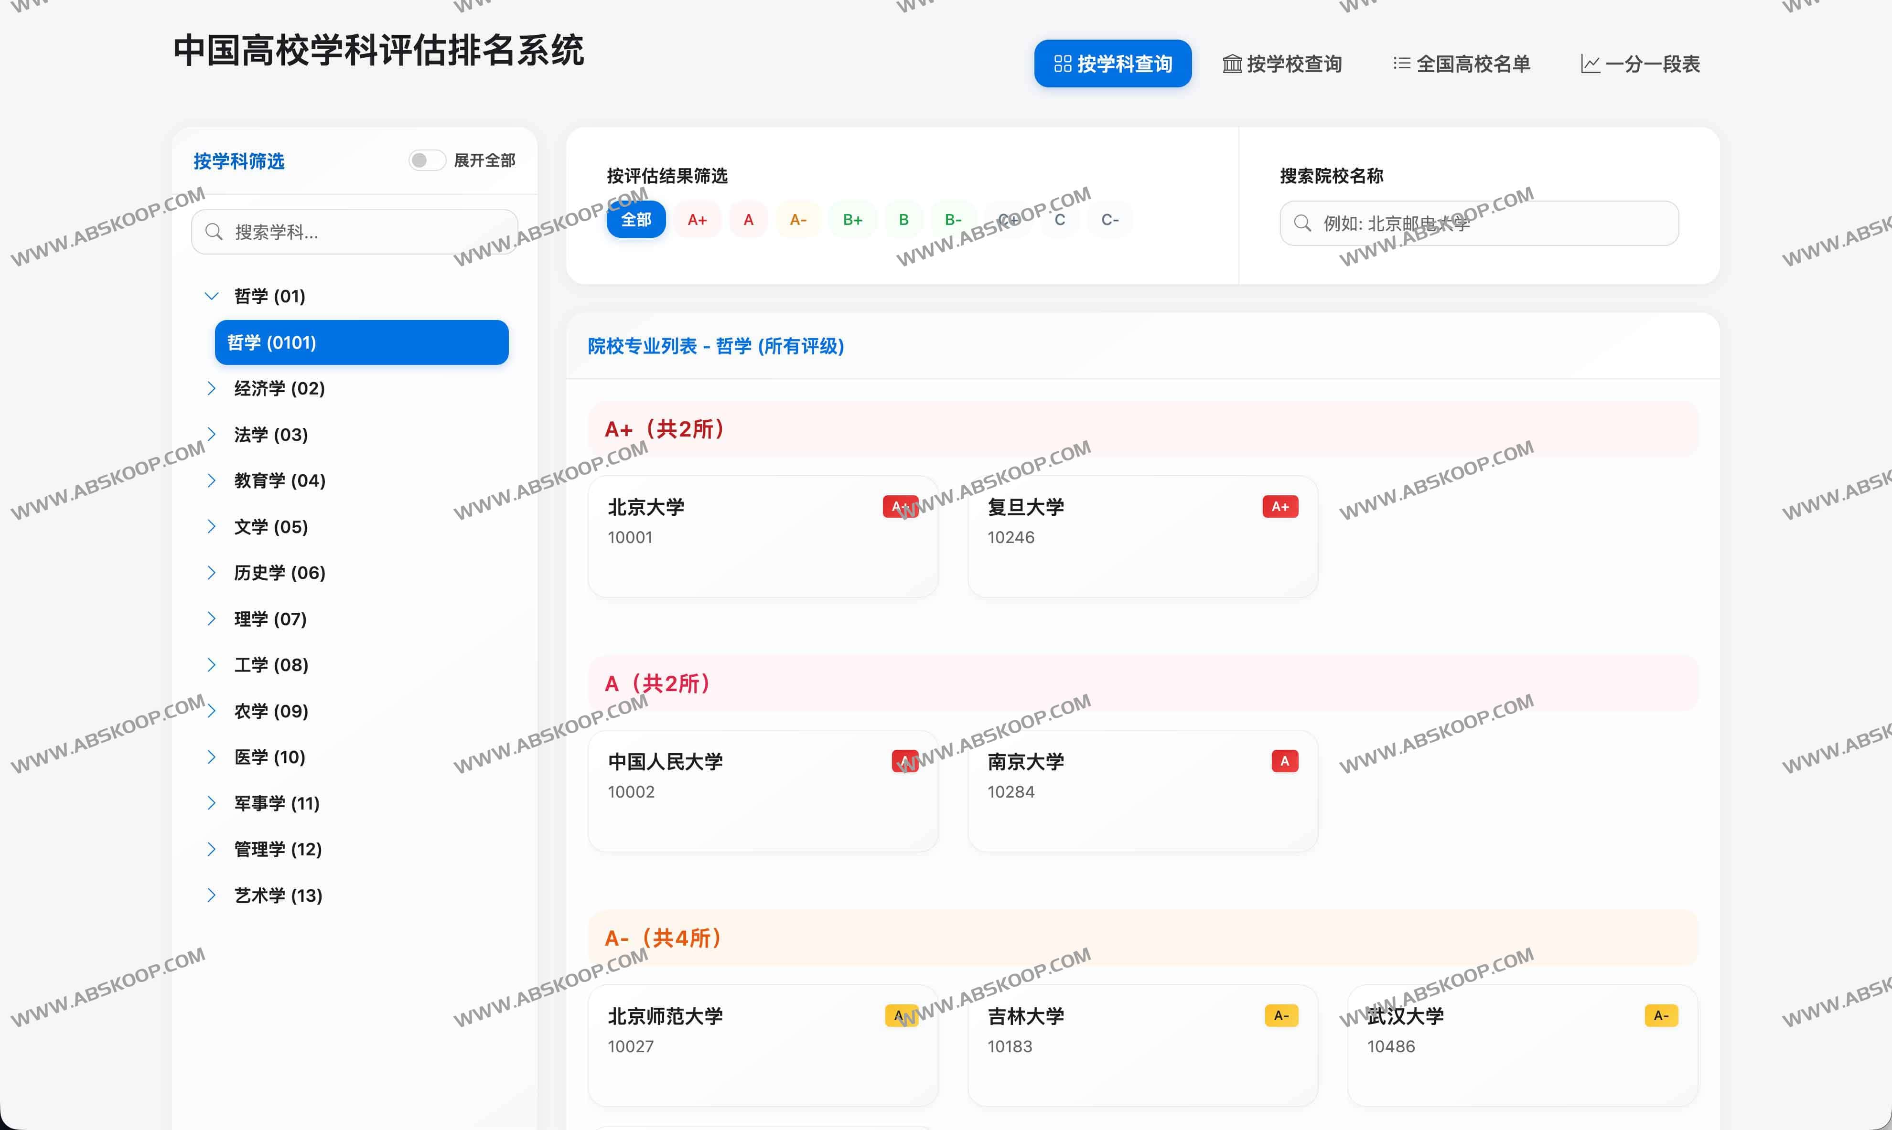Image resolution: width=1892 pixels, height=1130 pixels.
Task: Click the 全部 filter button
Action: pyautogui.click(x=636, y=219)
